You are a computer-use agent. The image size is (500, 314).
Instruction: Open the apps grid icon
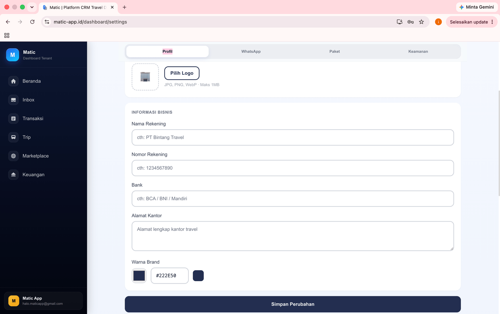tap(7, 36)
